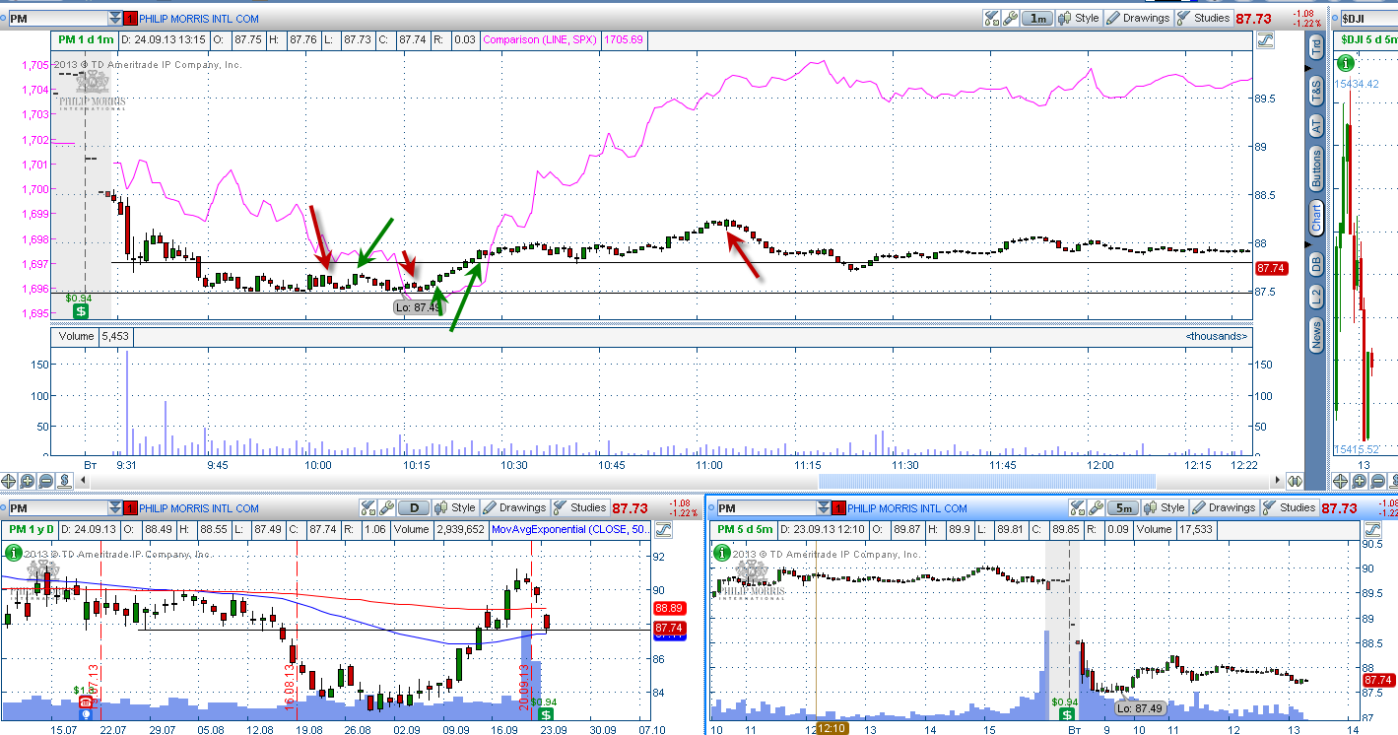1398x735 pixels.
Task: Toggle the Trd gadget in the sidebar
Action: [1315, 46]
